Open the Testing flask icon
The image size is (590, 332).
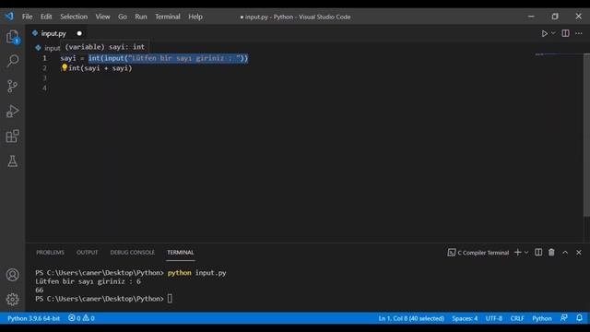(x=12, y=161)
